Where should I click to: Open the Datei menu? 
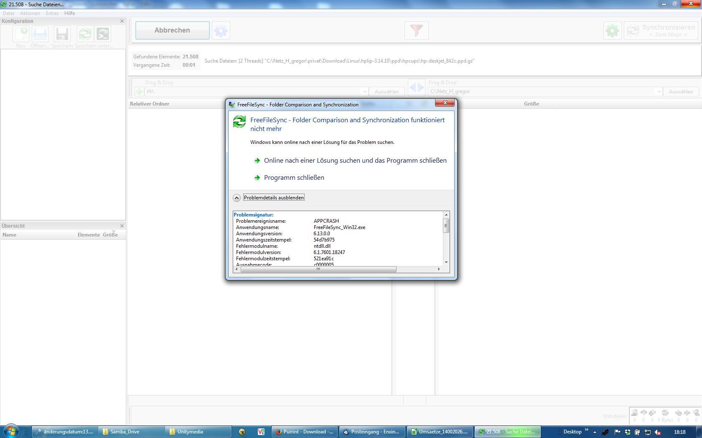8,13
